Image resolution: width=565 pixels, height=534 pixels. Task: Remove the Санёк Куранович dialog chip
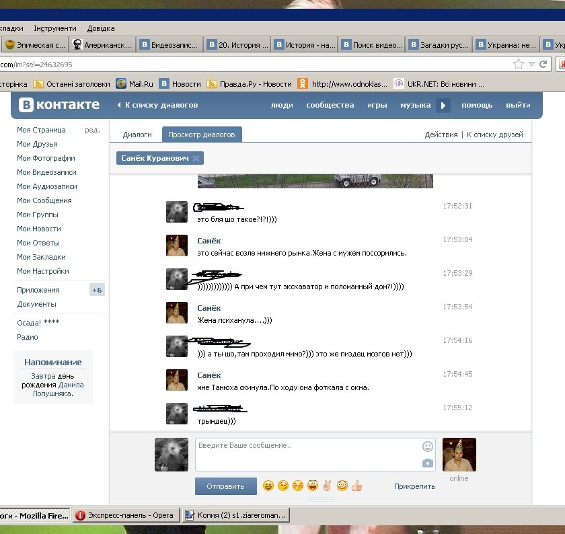tap(196, 158)
